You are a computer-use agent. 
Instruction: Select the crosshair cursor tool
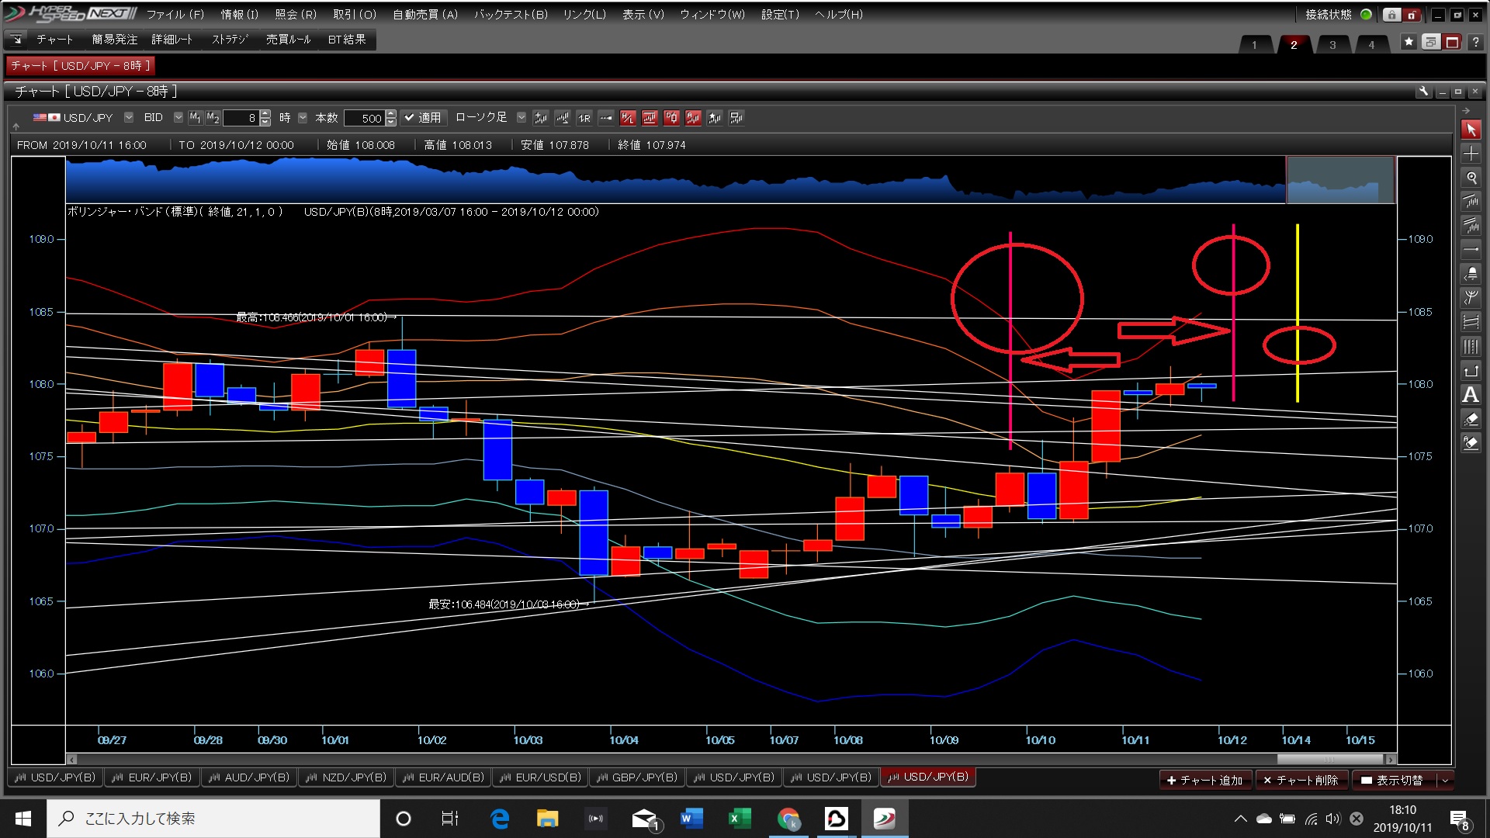click(x=1471, y=154)
